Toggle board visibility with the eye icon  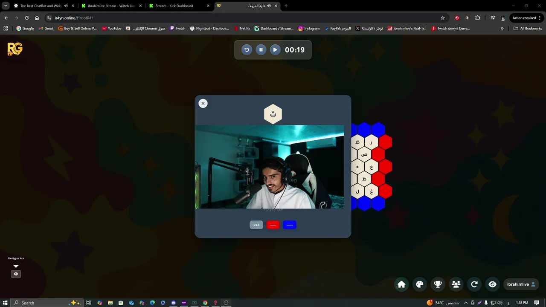click(x=492, y=284)
